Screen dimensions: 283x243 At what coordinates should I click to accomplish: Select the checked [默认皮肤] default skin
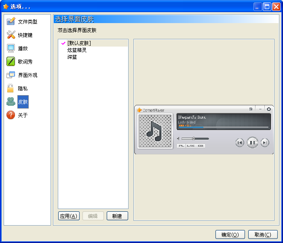[x=79, y=43]
